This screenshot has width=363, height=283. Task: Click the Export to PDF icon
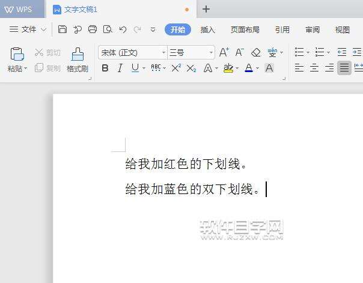pos(78,29)
